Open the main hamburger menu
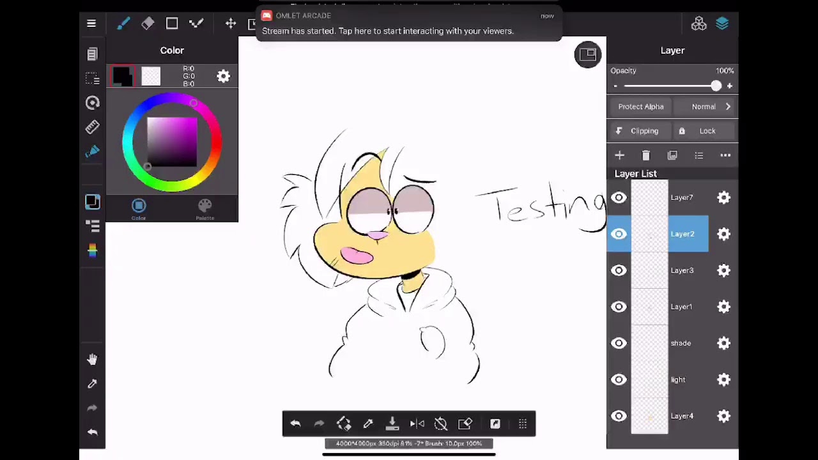This screenshot has height=460, width=818. [91, 24]
